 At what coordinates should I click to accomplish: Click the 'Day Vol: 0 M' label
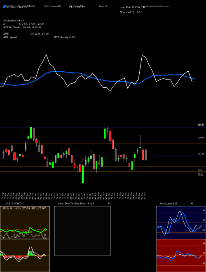tap(129, 12)
